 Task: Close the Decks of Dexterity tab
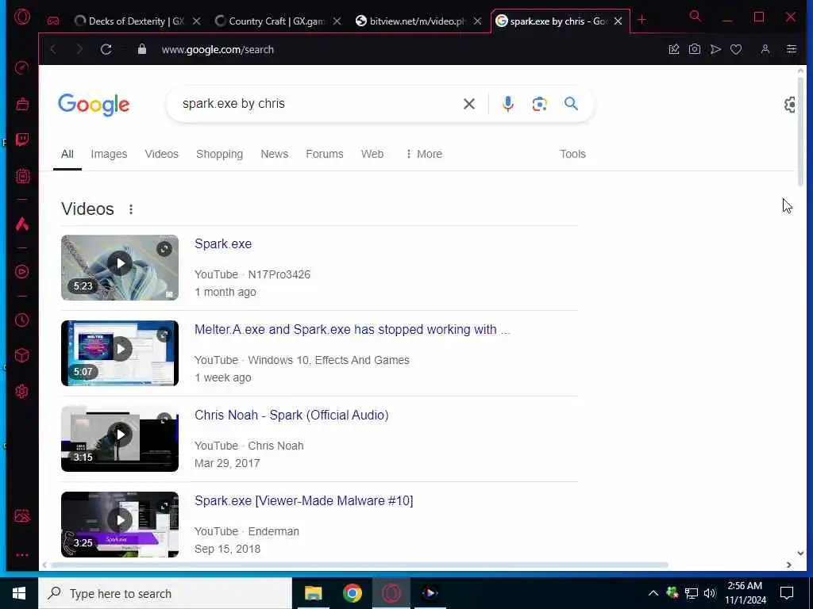point(197,21)
